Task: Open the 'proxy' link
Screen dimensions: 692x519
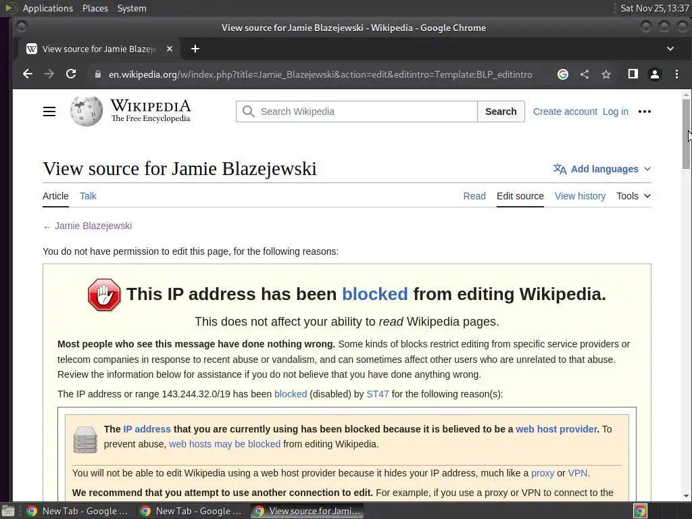Action: tap(543, 474)
